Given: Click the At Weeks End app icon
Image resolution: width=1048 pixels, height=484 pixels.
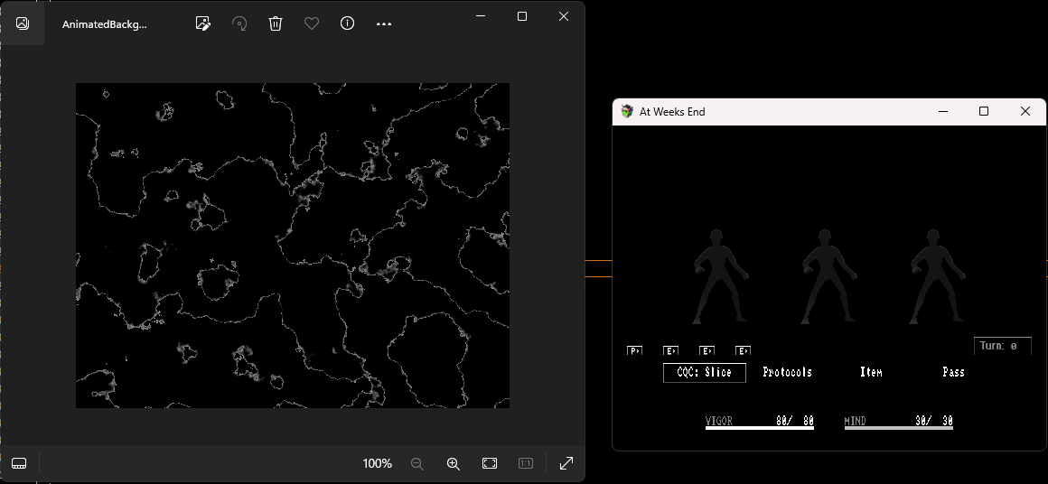Looking at the screenshot, I should pyautogui.click(x=626, y=111).
